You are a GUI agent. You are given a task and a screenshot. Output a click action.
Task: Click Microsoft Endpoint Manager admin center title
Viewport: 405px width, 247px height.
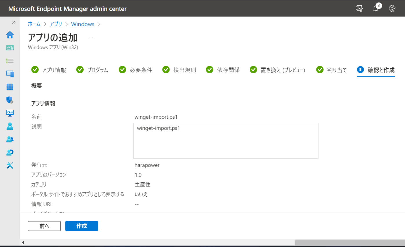pyautogui.click(x=67, y=9)
